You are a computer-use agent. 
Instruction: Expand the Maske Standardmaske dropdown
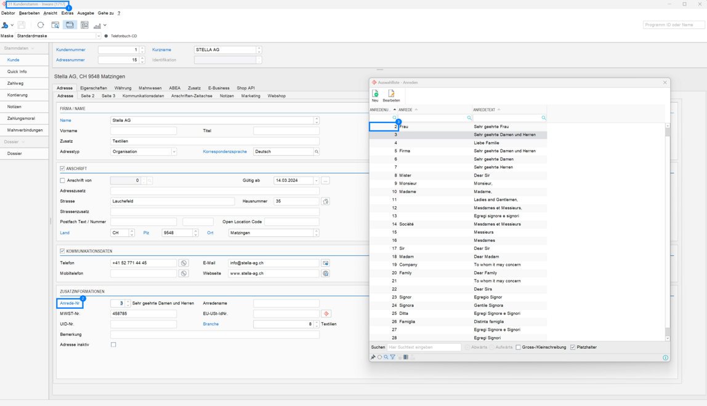[98, 36]
